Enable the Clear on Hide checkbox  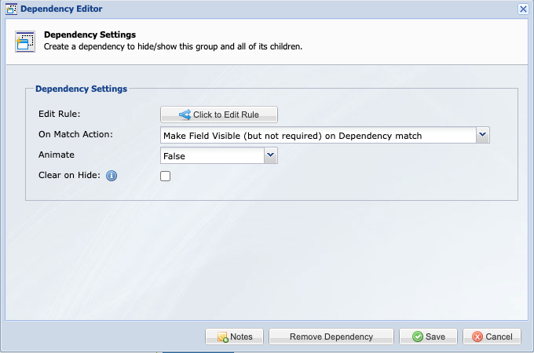point(165,176)
